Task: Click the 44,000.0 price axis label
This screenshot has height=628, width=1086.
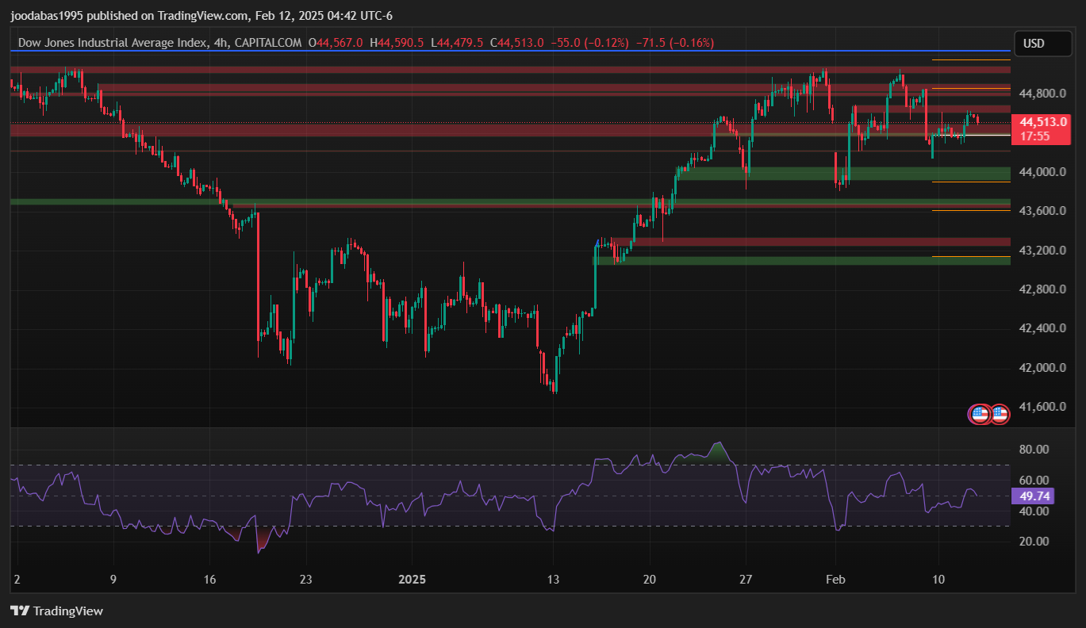Action: pos(1042,172)
